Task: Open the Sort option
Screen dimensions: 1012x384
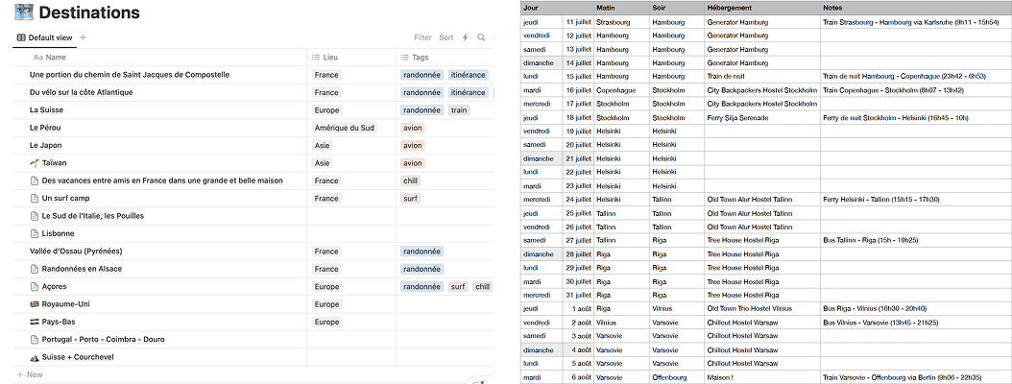Action: (x=446, y=37)
